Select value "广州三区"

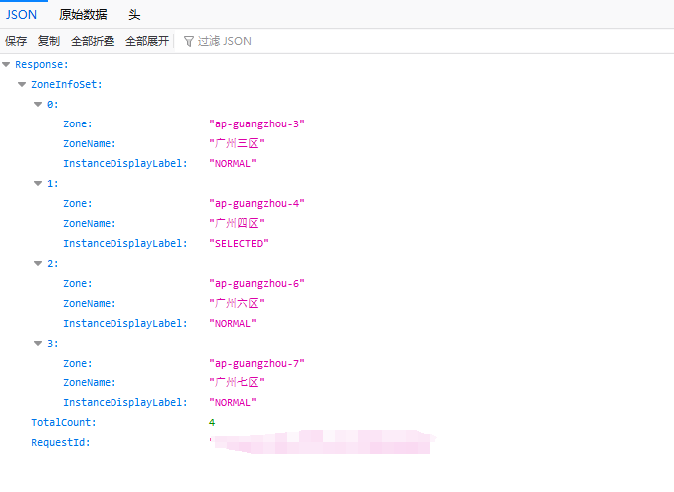237,143
